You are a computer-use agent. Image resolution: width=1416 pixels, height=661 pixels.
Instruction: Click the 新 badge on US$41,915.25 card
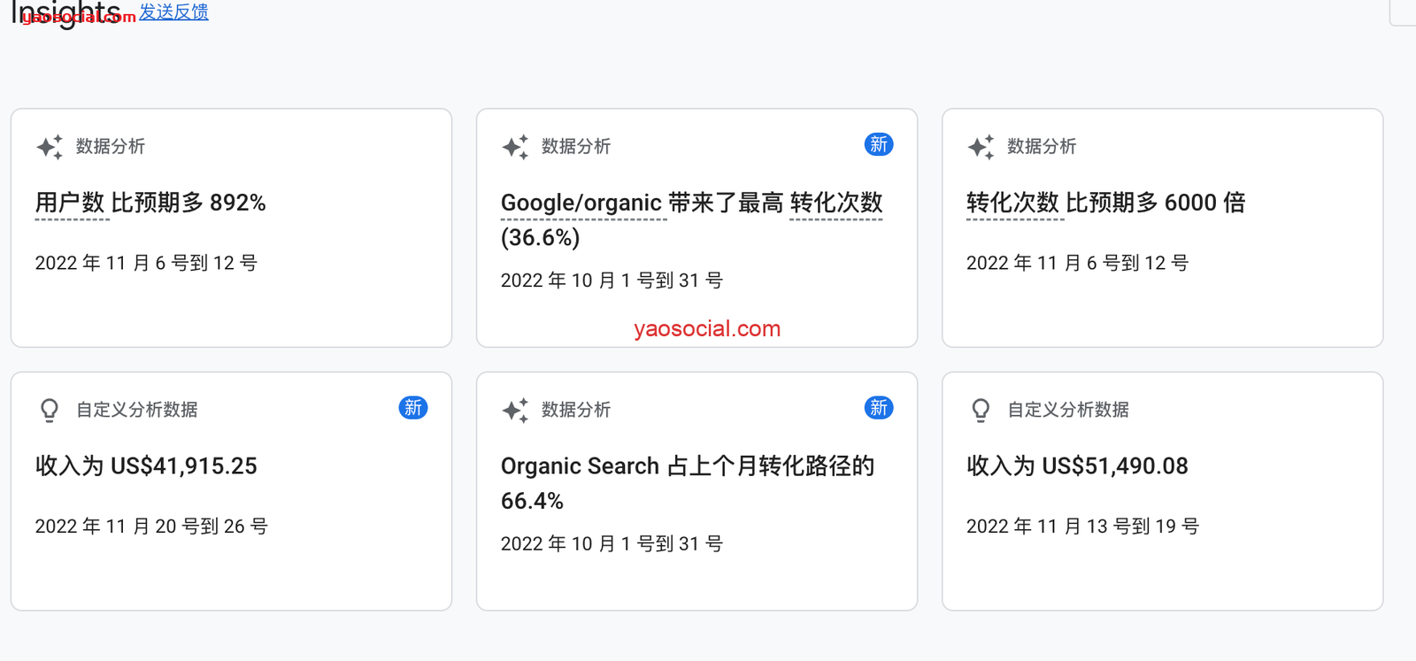(x=412, y=408)
